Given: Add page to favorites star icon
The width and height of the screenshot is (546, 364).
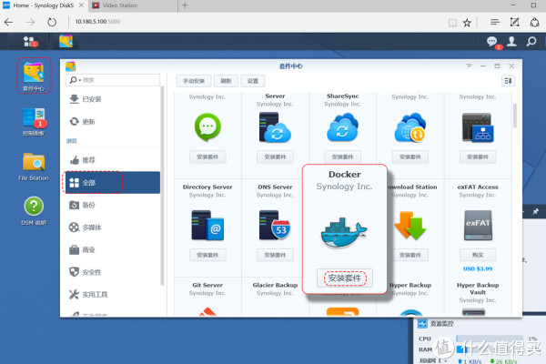Looking at the screenshot, I should pos(467,23).
